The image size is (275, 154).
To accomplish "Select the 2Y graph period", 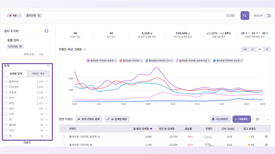I will [260, 49].
